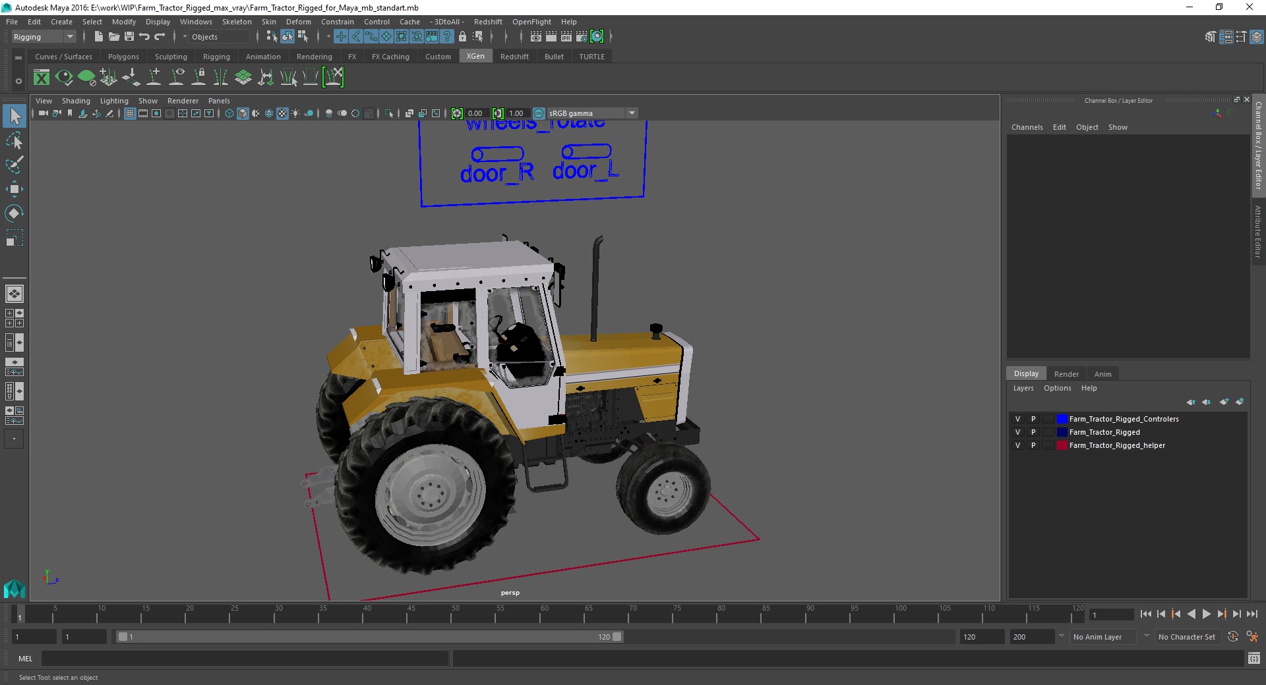
Task: Click the Undo arrow icon
Action: pos(144,37)
